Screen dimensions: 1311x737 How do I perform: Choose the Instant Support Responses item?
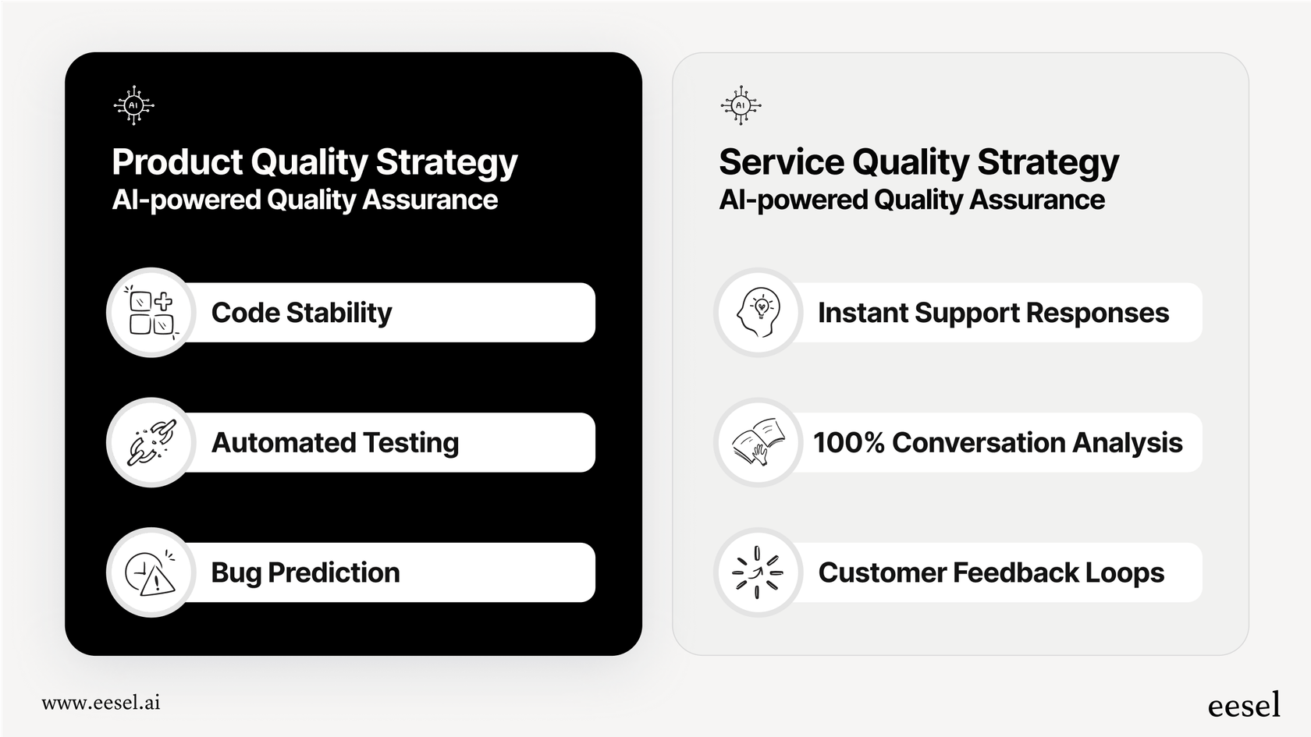(x=993, y=313)
